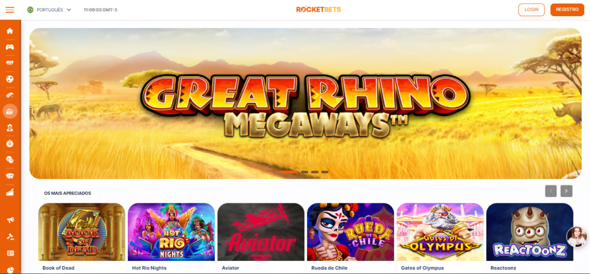This screenshot has width=590, height=274.
Task: Click the pie chart icon in sidebar
Action: tap(10, 270)
